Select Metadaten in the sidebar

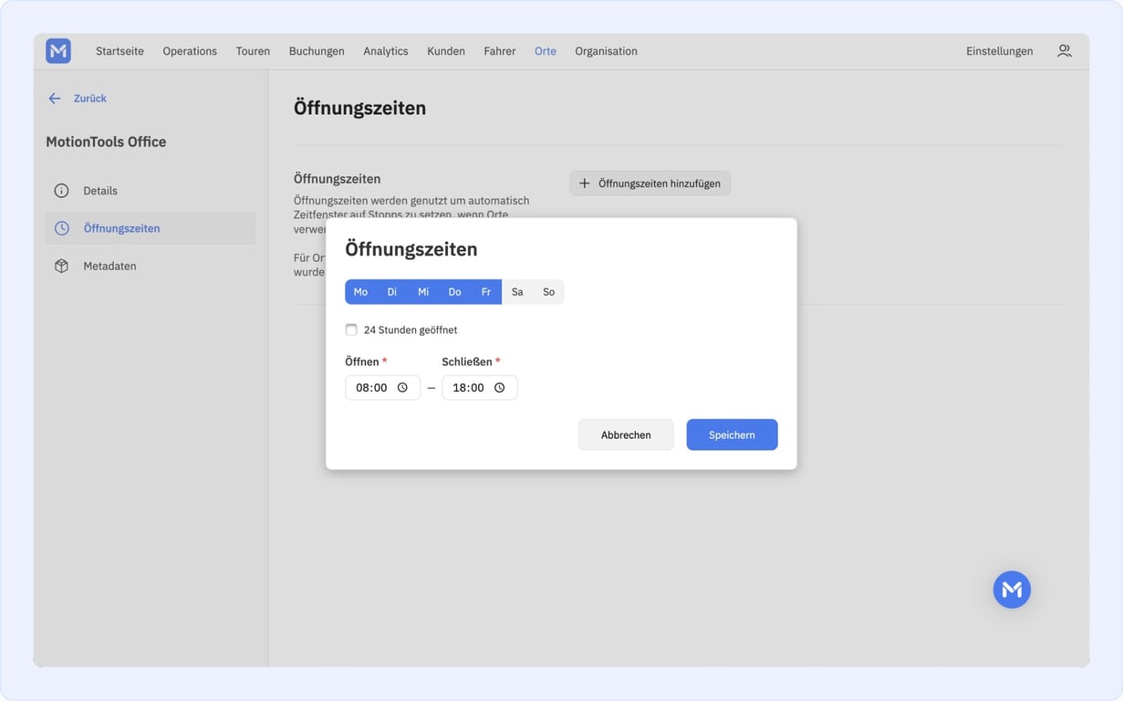click(x=151, y=266)
